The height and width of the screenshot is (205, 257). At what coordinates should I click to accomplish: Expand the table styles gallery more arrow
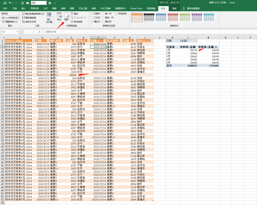click(x=217, y=21)
